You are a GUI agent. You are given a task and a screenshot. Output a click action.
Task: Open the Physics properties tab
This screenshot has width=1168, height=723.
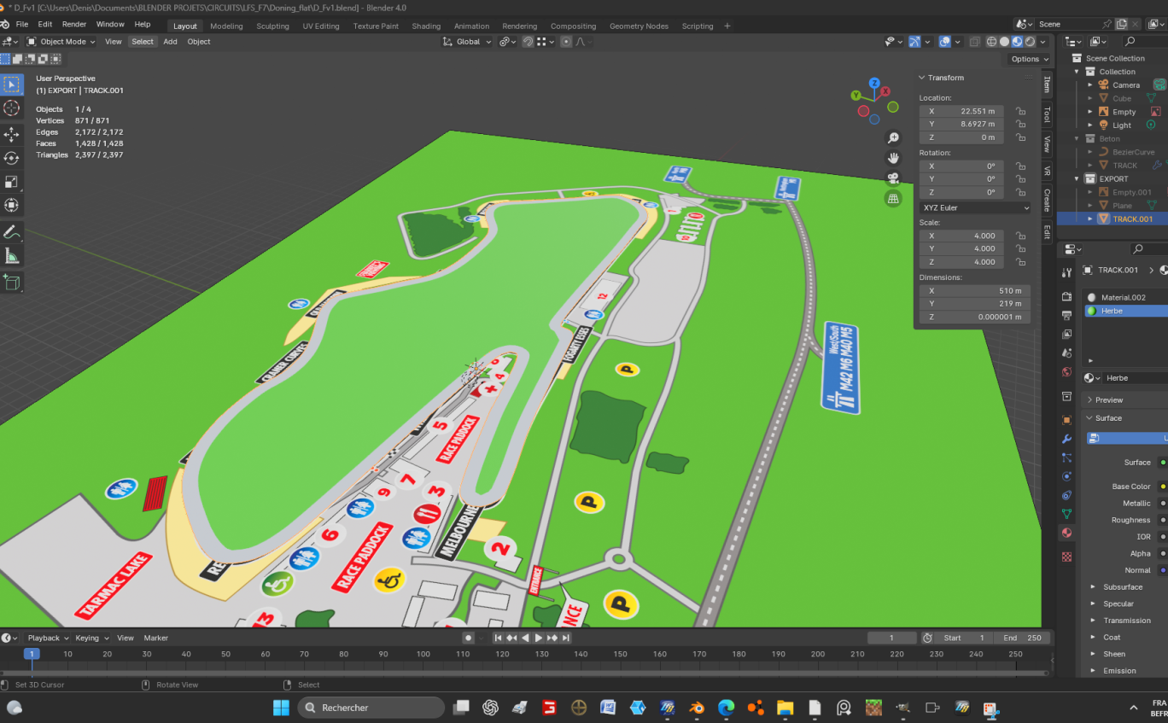pos(1066,476)
